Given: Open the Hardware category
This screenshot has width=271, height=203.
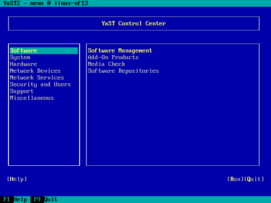Looking at the screenshot, I should tap(24, 64).
